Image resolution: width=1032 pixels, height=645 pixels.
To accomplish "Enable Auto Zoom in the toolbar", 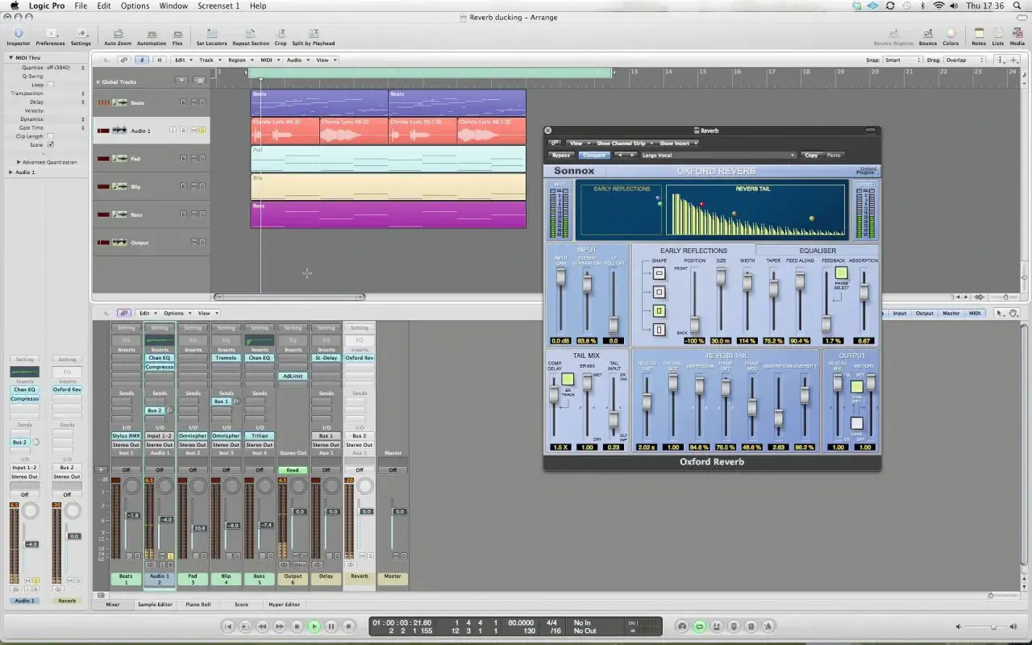I will (118, 36).
